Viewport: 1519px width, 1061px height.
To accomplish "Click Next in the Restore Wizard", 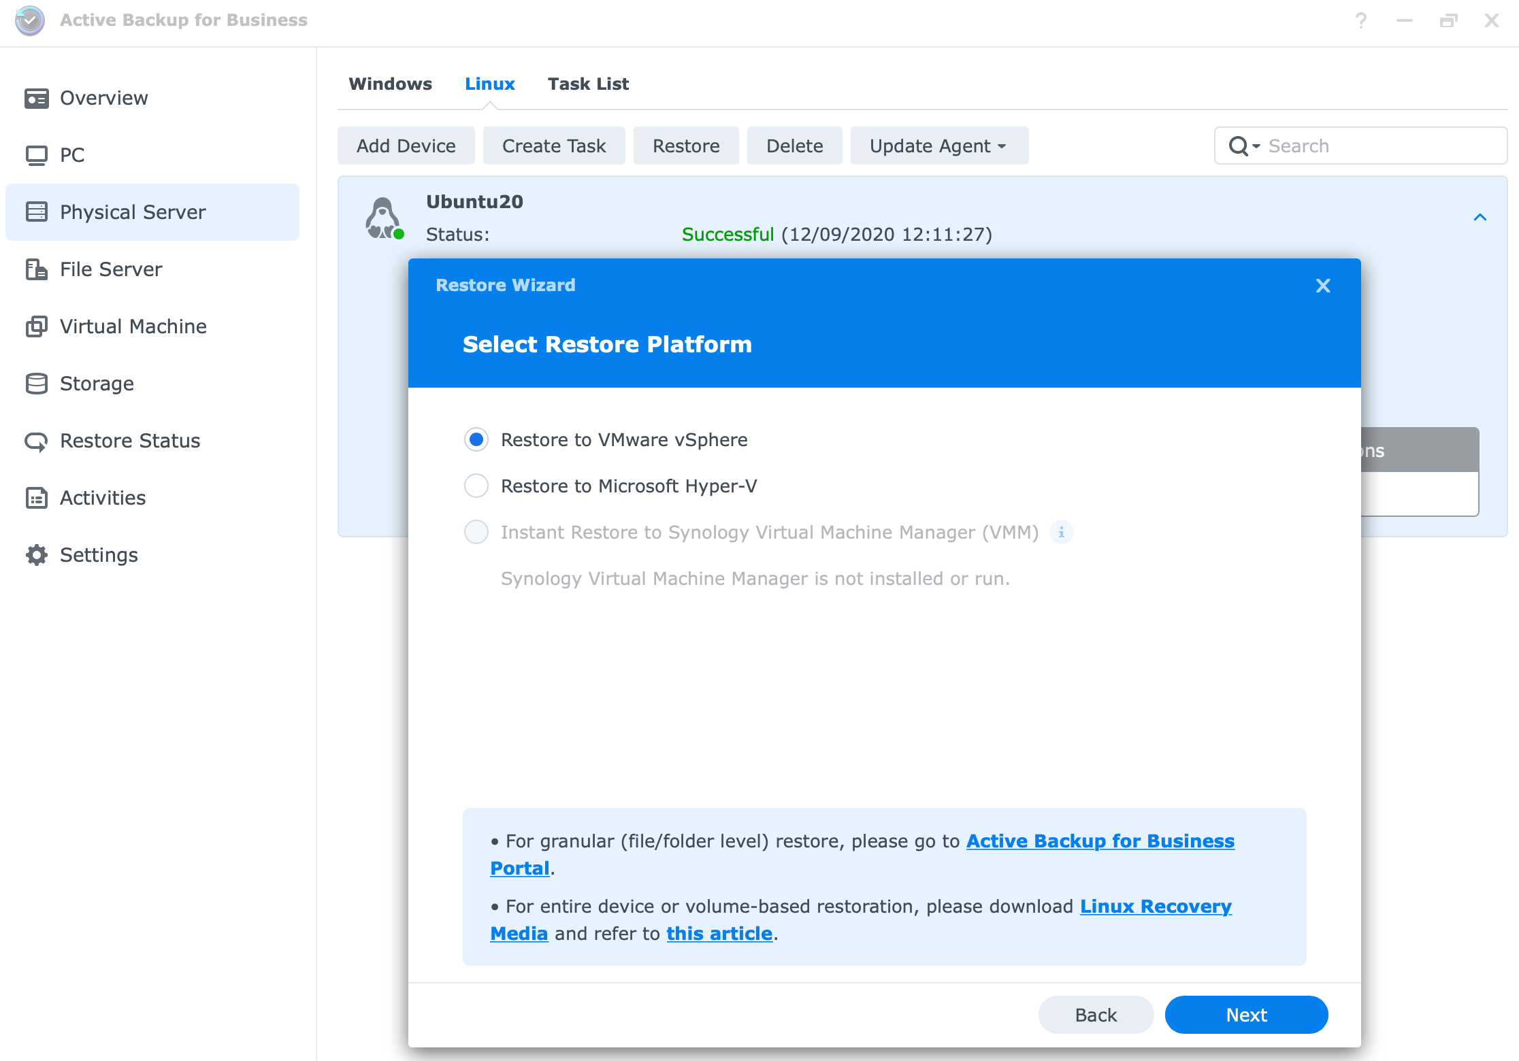I will pyautogui.click(x=1246, y=1015).
